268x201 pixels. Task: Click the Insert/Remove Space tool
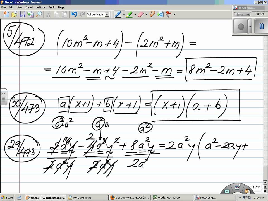(160, 14)
